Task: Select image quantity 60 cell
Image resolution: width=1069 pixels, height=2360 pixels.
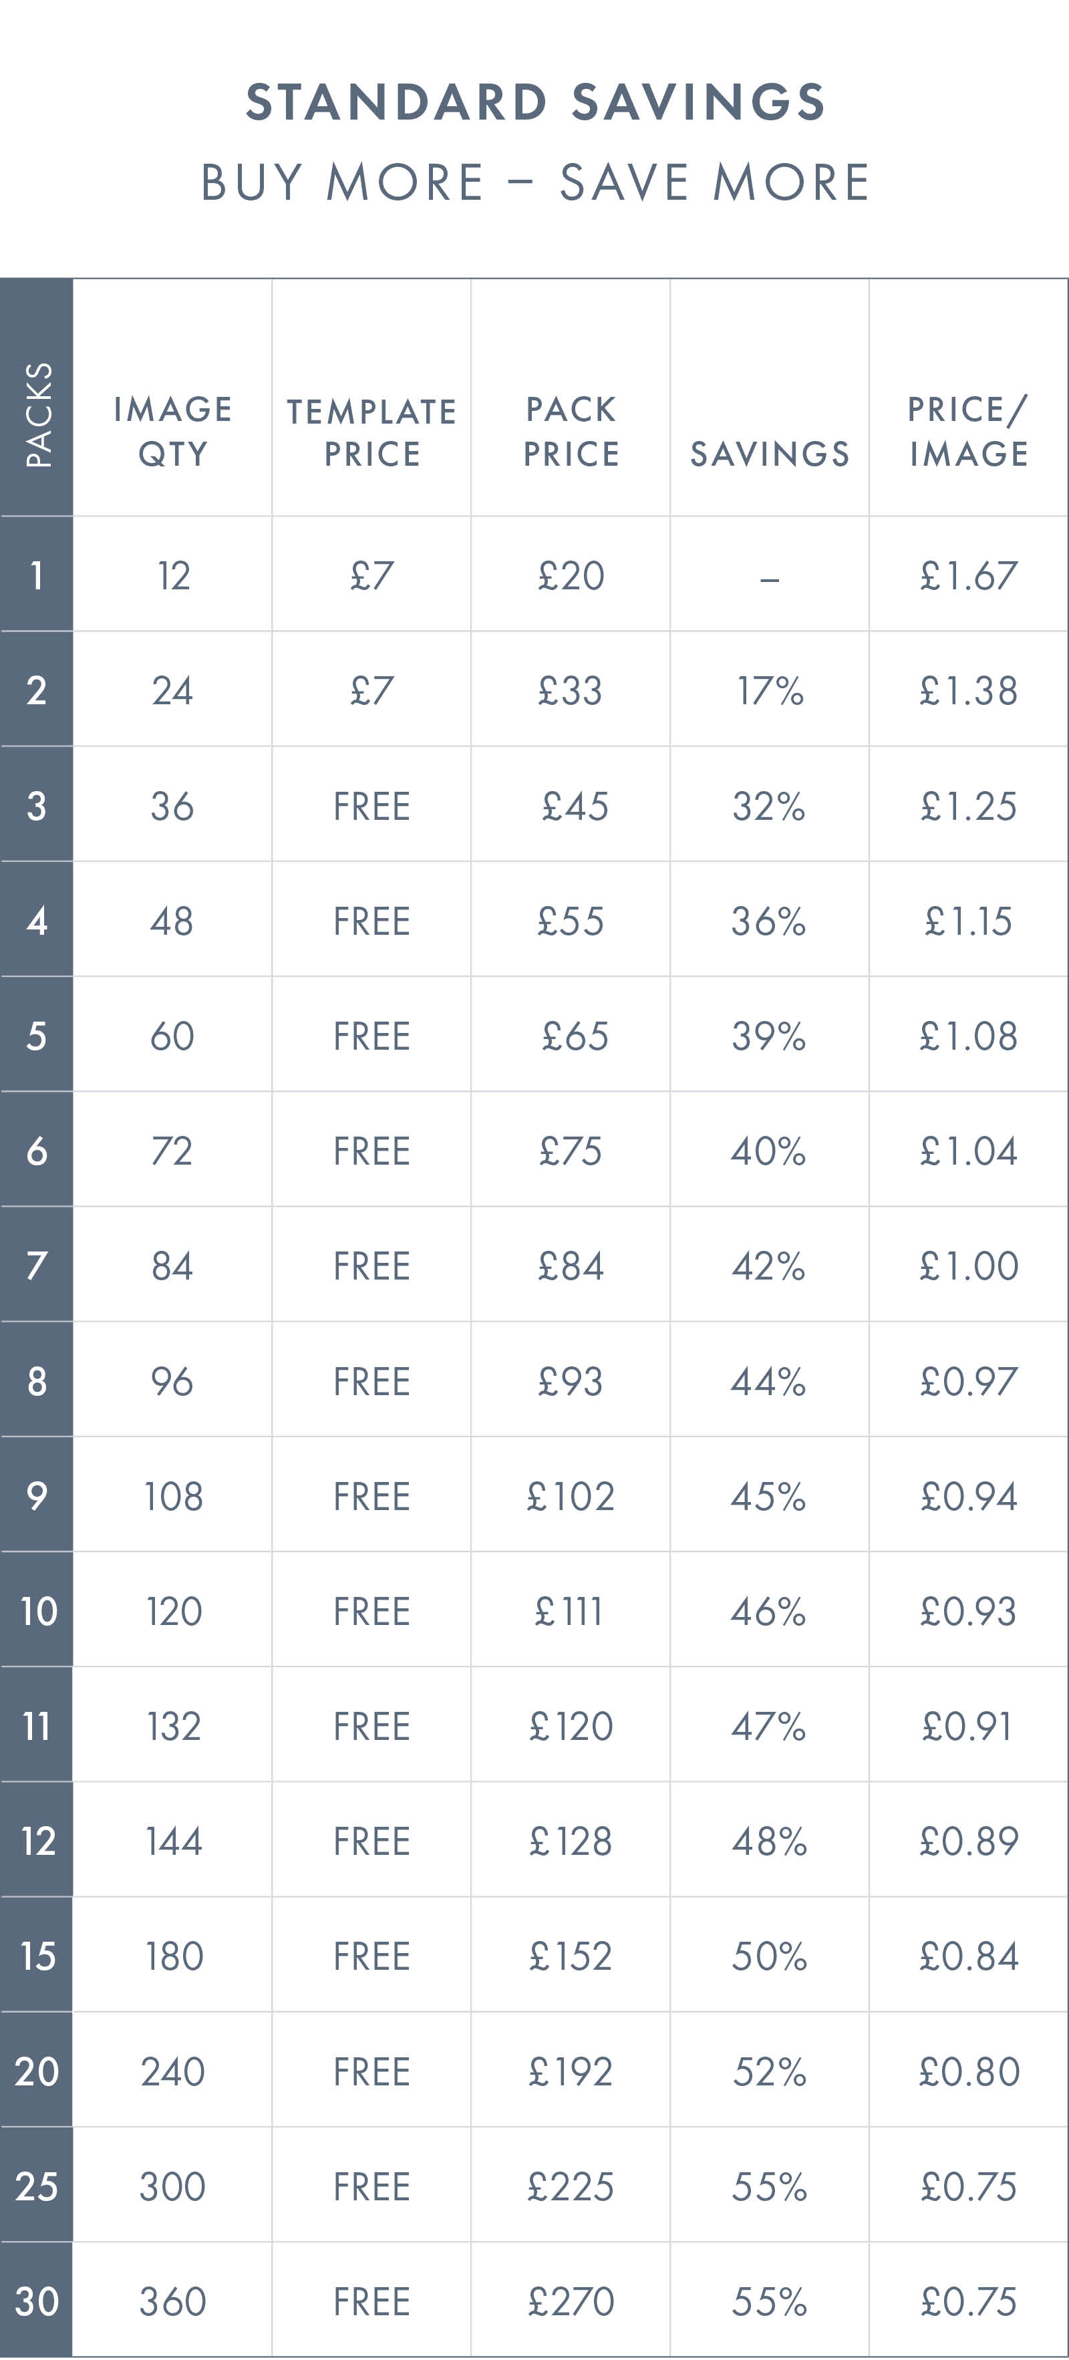Action: click(x=172, y=1036)
